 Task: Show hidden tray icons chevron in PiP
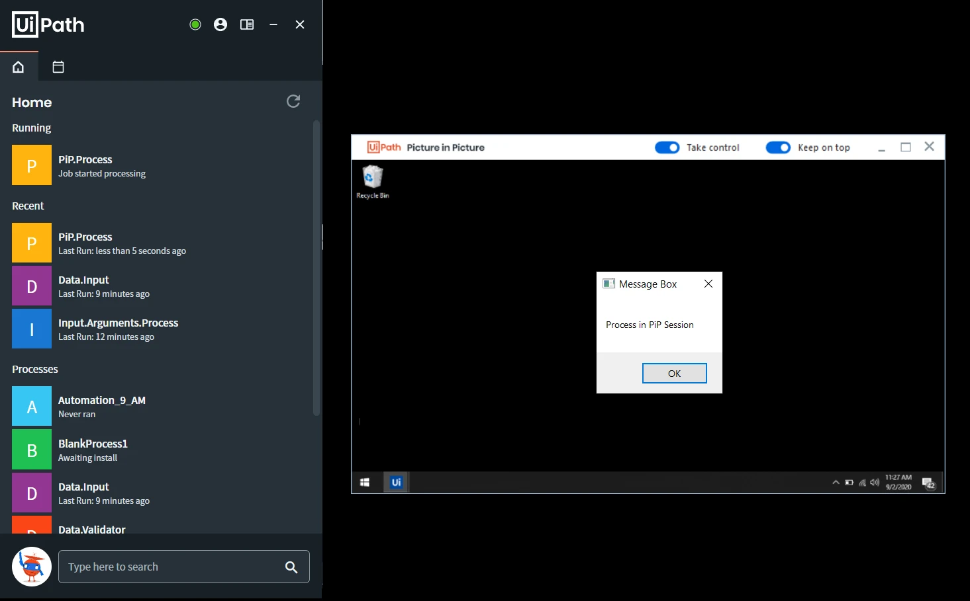click(x=836, y=483)
